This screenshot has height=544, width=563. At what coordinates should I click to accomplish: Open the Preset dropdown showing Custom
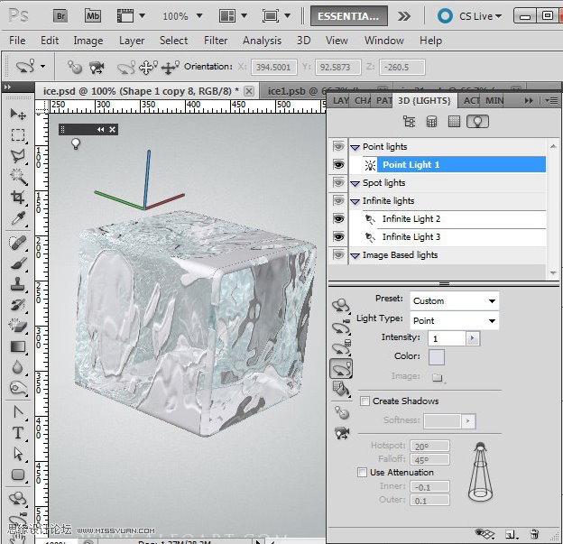point(454,301)
